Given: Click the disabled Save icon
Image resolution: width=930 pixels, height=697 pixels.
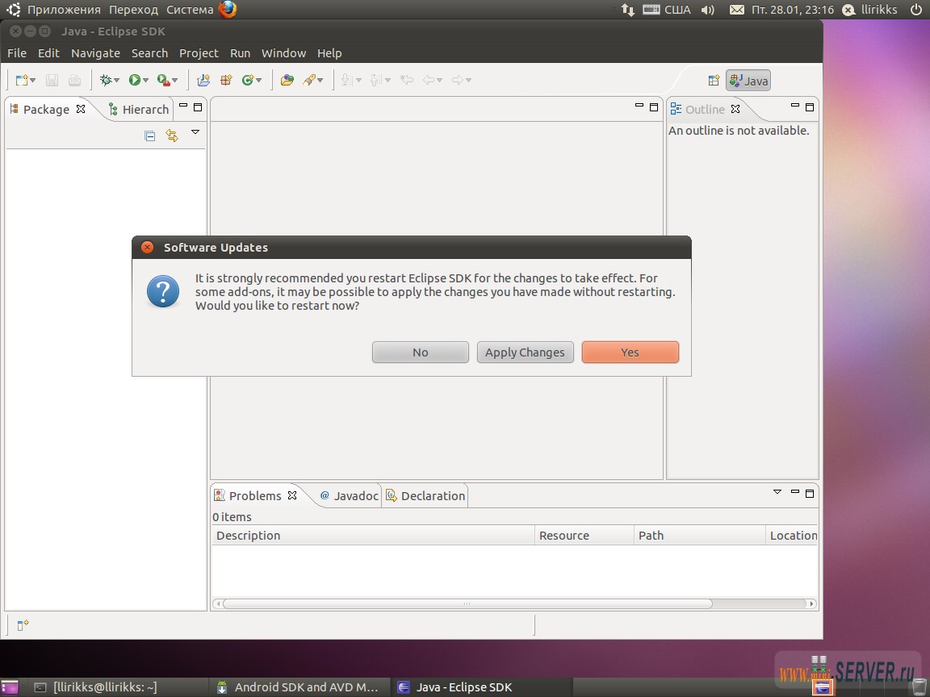Looking at the screenshot, I should tap(52, 80).
